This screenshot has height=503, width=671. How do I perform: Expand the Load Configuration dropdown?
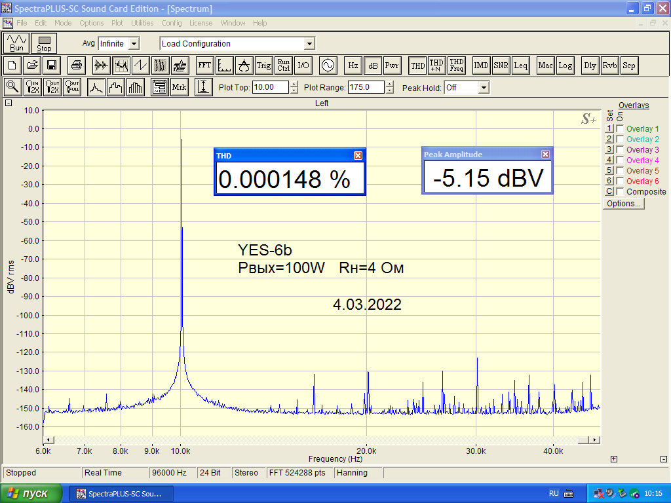coord(309,44)
